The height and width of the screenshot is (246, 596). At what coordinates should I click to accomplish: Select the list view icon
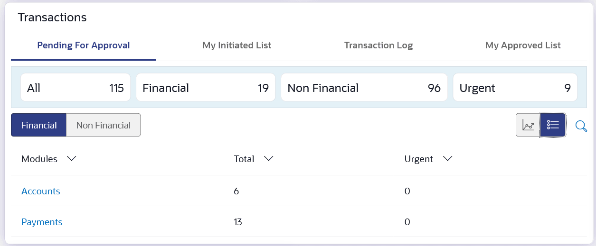tap(553, 125)
